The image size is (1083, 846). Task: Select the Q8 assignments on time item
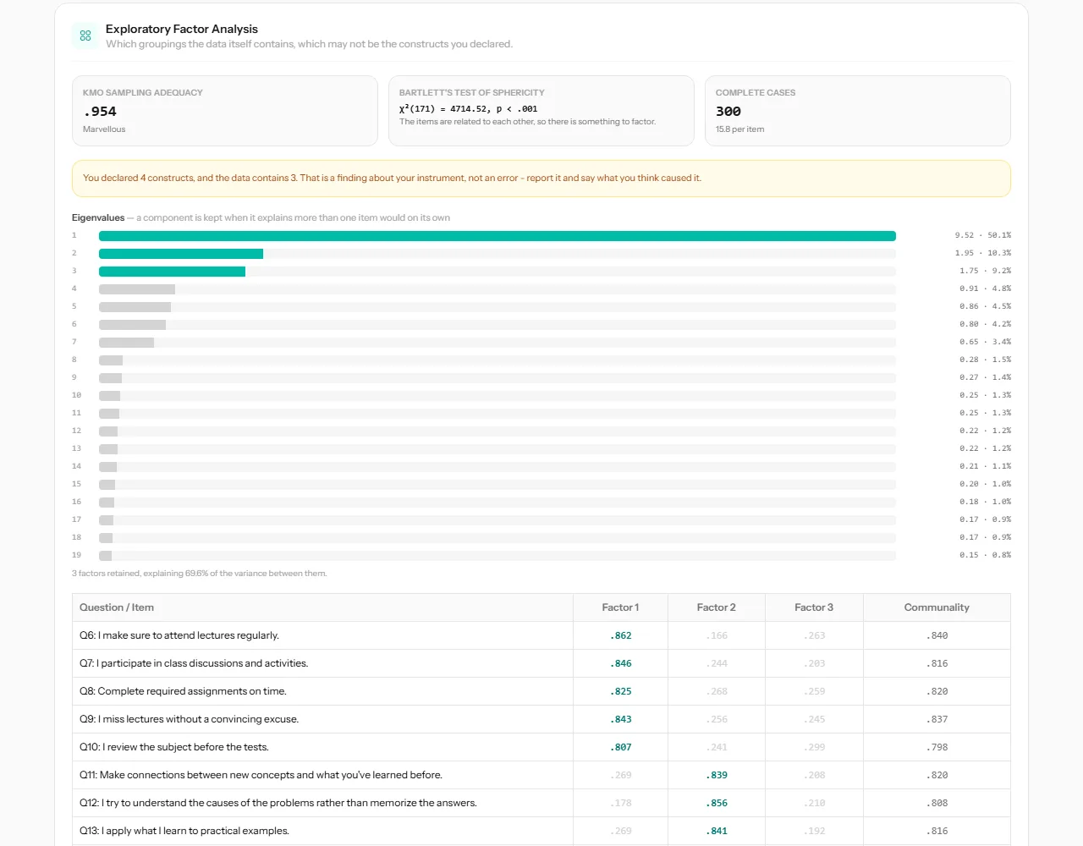541,691
